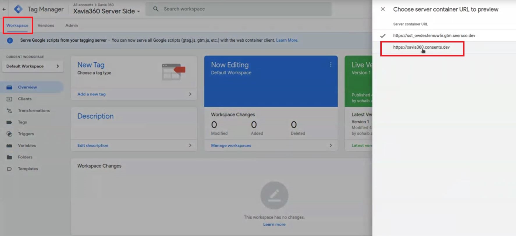Click the Search workspace field
The width and height of the screenshot is (516, 236).
pyautogui.click(x=239, y=9)
